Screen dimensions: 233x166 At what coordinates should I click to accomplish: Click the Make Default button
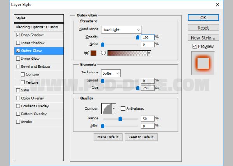pyautogui.click(x=108, y=137)
